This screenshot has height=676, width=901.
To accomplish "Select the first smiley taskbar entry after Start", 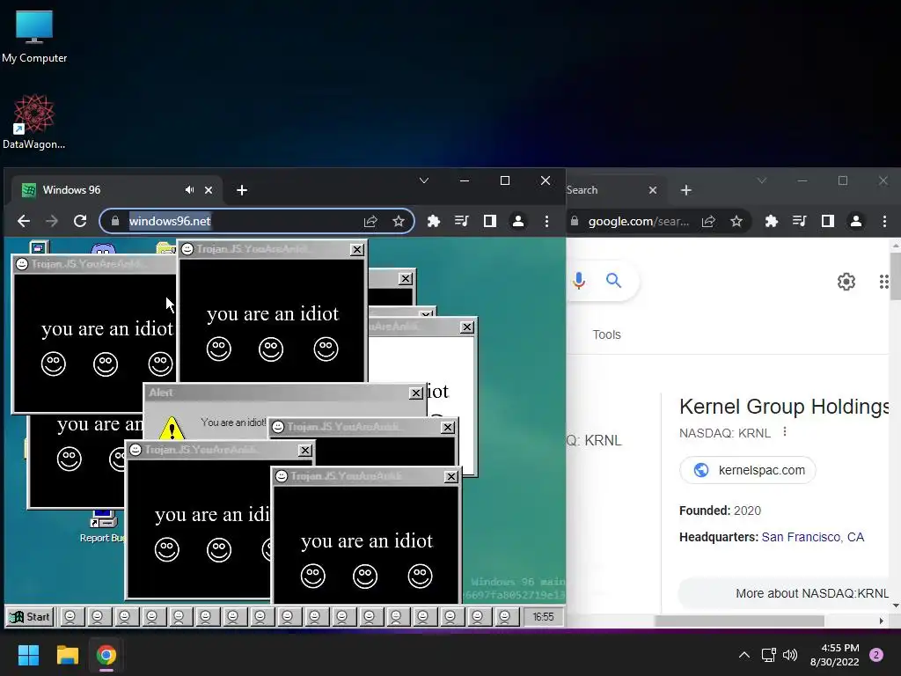I will 70,617.
